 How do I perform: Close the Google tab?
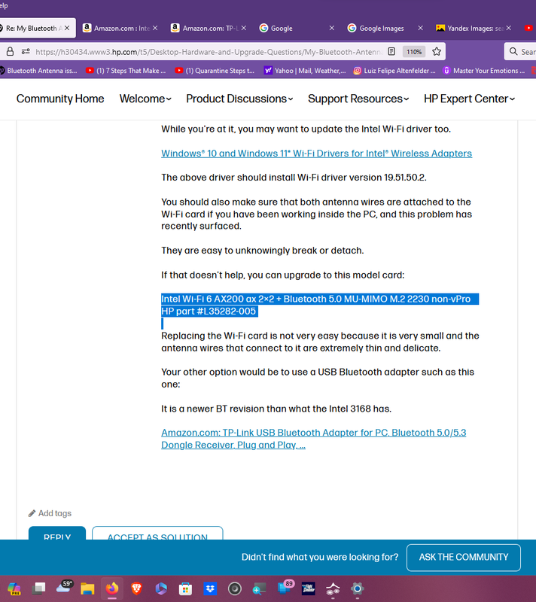coord(332,28)
